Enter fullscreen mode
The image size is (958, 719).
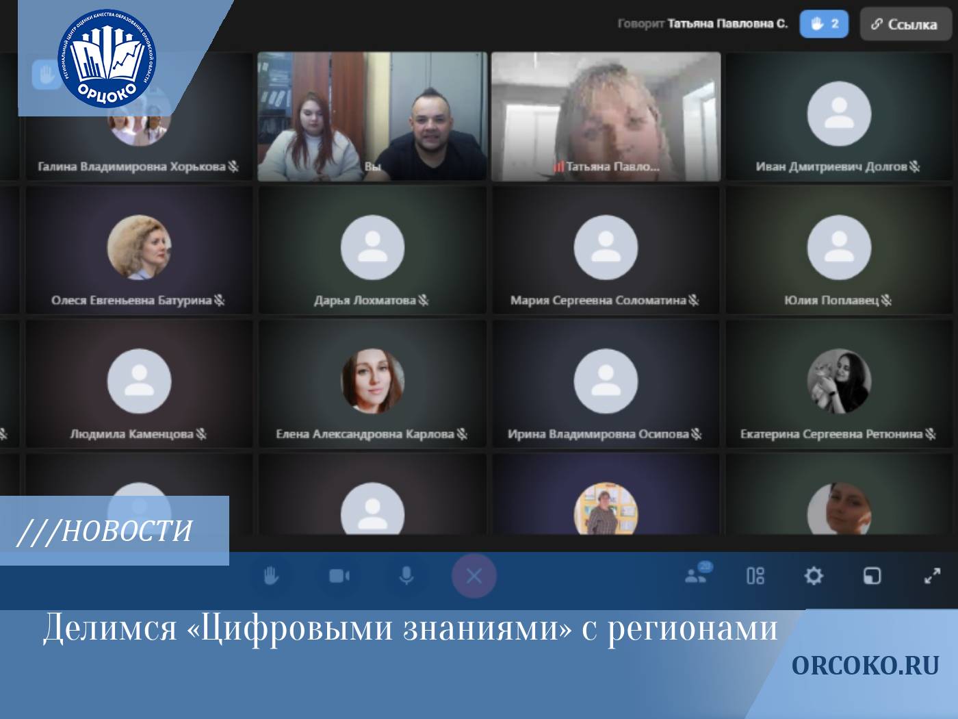pos(931,576)
